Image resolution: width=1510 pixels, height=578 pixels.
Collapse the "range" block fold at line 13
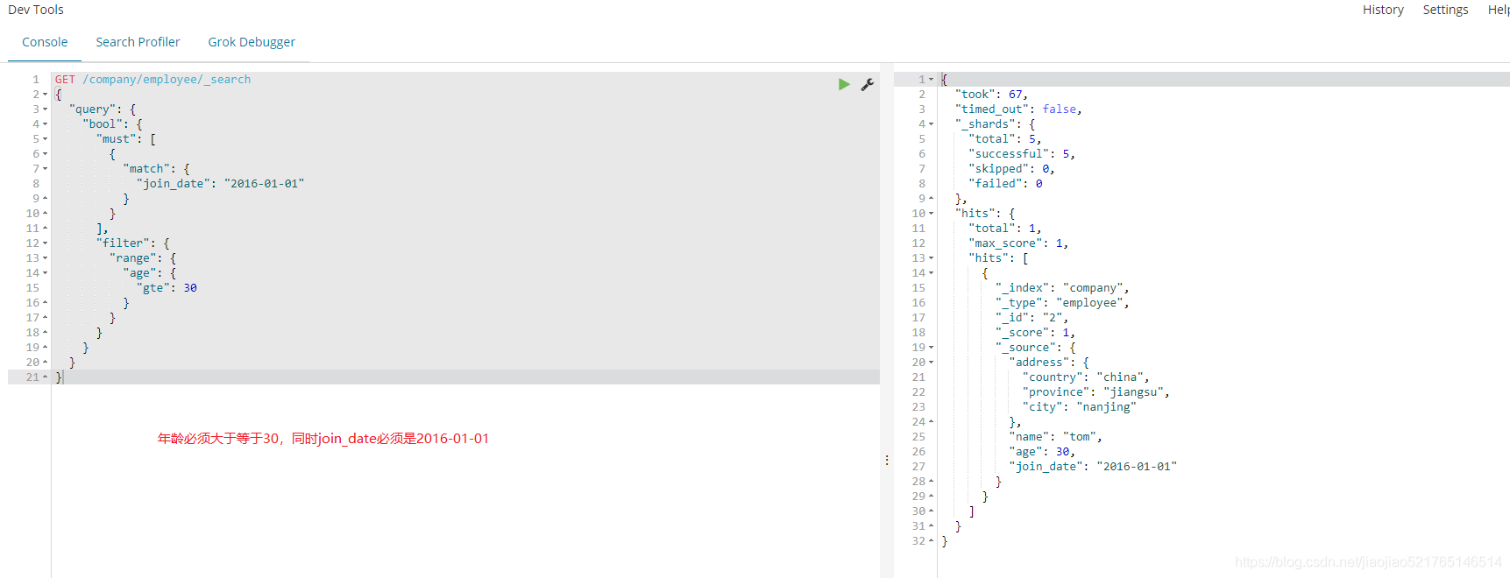(46, 258)
